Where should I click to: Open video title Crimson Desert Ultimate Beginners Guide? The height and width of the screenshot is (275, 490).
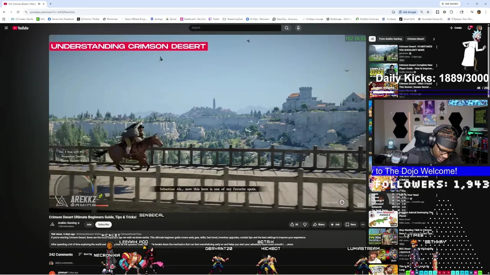[93, 217]
